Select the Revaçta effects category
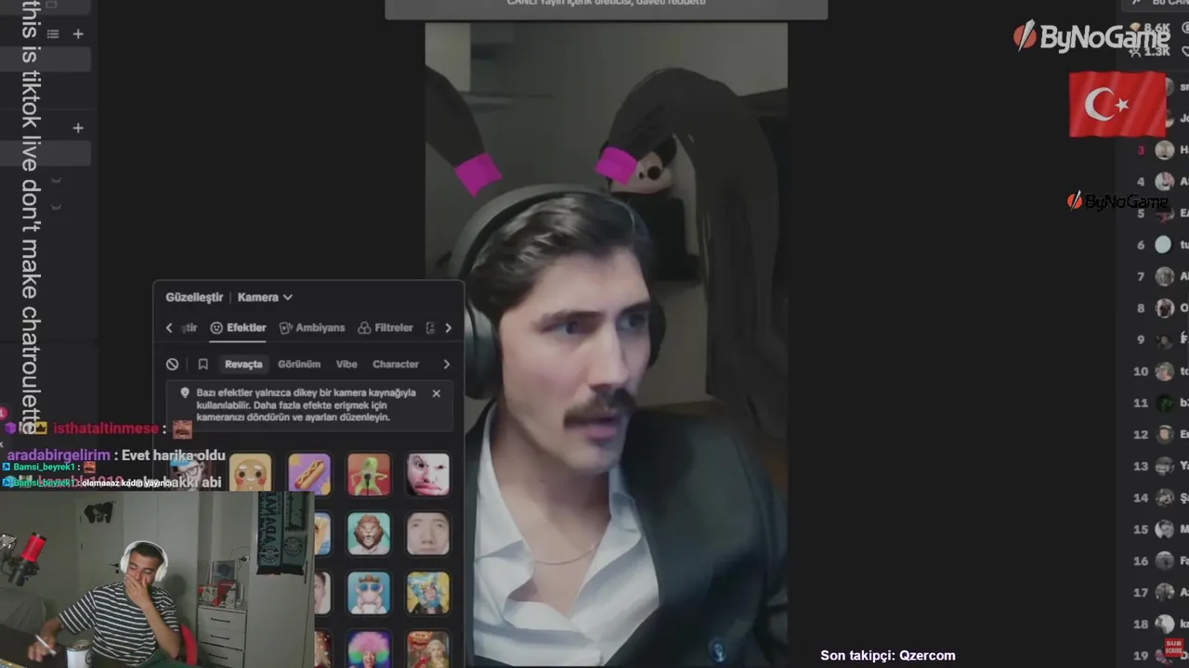 click(243, 365)
